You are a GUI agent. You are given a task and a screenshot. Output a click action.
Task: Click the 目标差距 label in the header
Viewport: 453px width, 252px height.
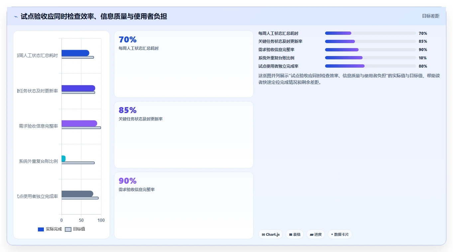point(431,16)
